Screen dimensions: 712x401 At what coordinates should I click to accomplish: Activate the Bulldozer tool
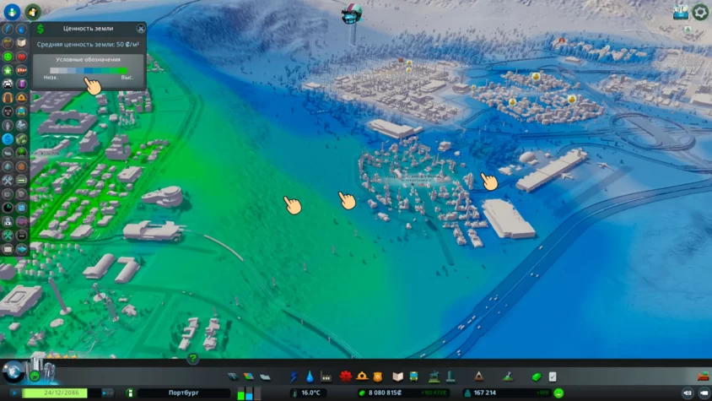click(703, 377)
